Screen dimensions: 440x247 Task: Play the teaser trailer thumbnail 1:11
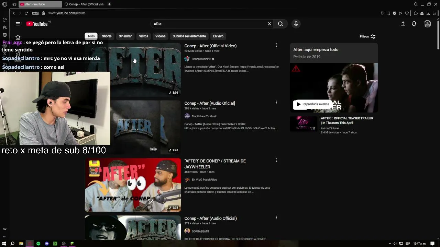pos(304,123)
